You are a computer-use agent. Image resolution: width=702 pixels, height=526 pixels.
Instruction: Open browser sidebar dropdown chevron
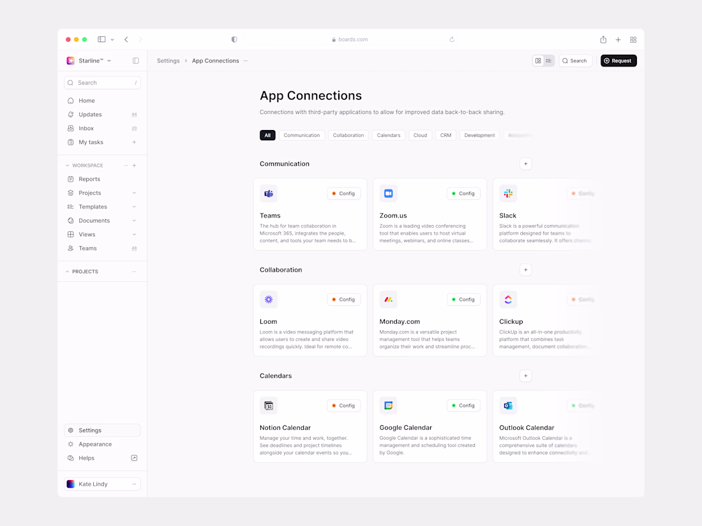click(x=112, y=40)
